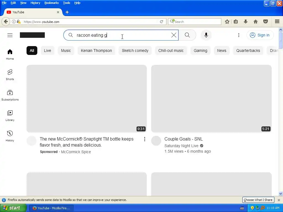This screenshot has height=212, width=283.
Task: Select the Music filter chip
Action: click(66, 51)
